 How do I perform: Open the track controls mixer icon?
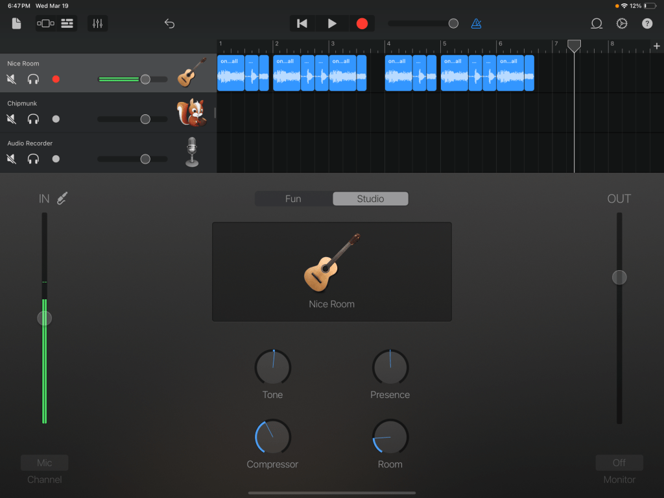click(98, 23)
